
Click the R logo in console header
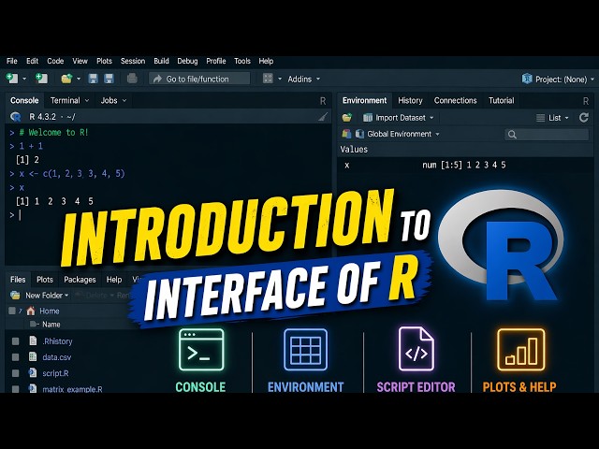pyautogui.click(x=16, y=117)
